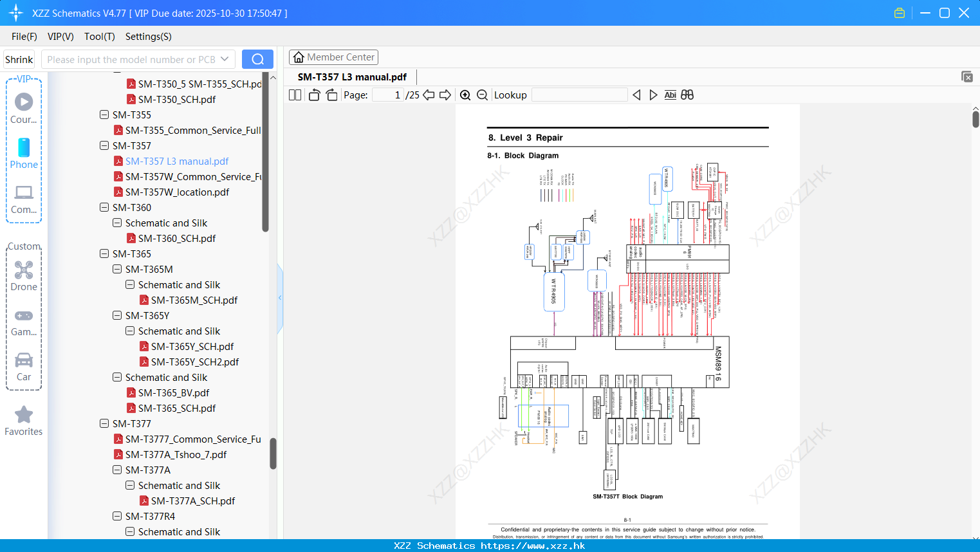
Task: Select Game console sidebar category
Action: [24, 322]
